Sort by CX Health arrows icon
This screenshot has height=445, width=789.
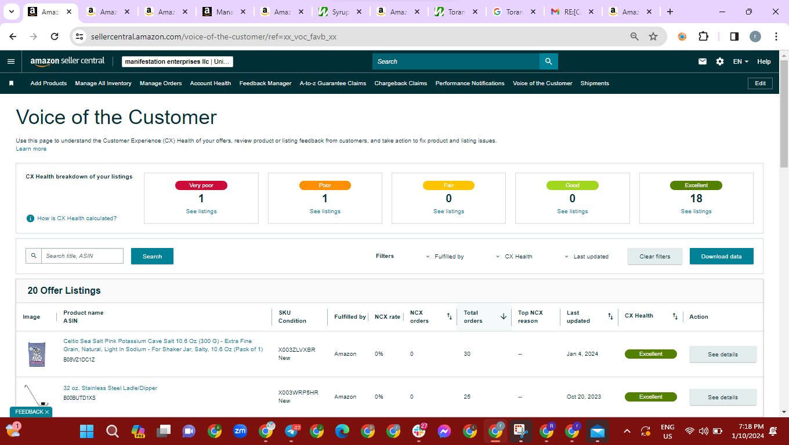(675, 316)
